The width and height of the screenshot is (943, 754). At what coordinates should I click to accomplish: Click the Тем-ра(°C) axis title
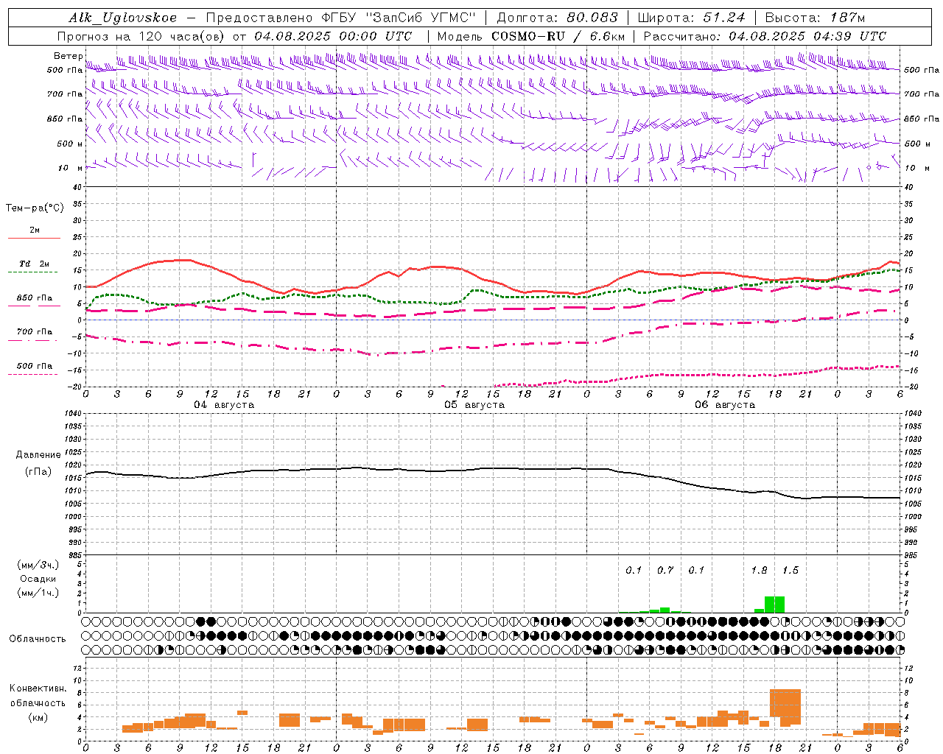[35, 208]
